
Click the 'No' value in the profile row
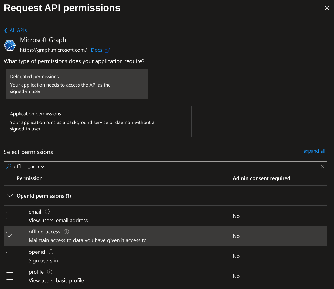(x=236, y=276)
